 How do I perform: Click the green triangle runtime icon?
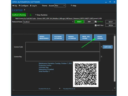point(30,15)
